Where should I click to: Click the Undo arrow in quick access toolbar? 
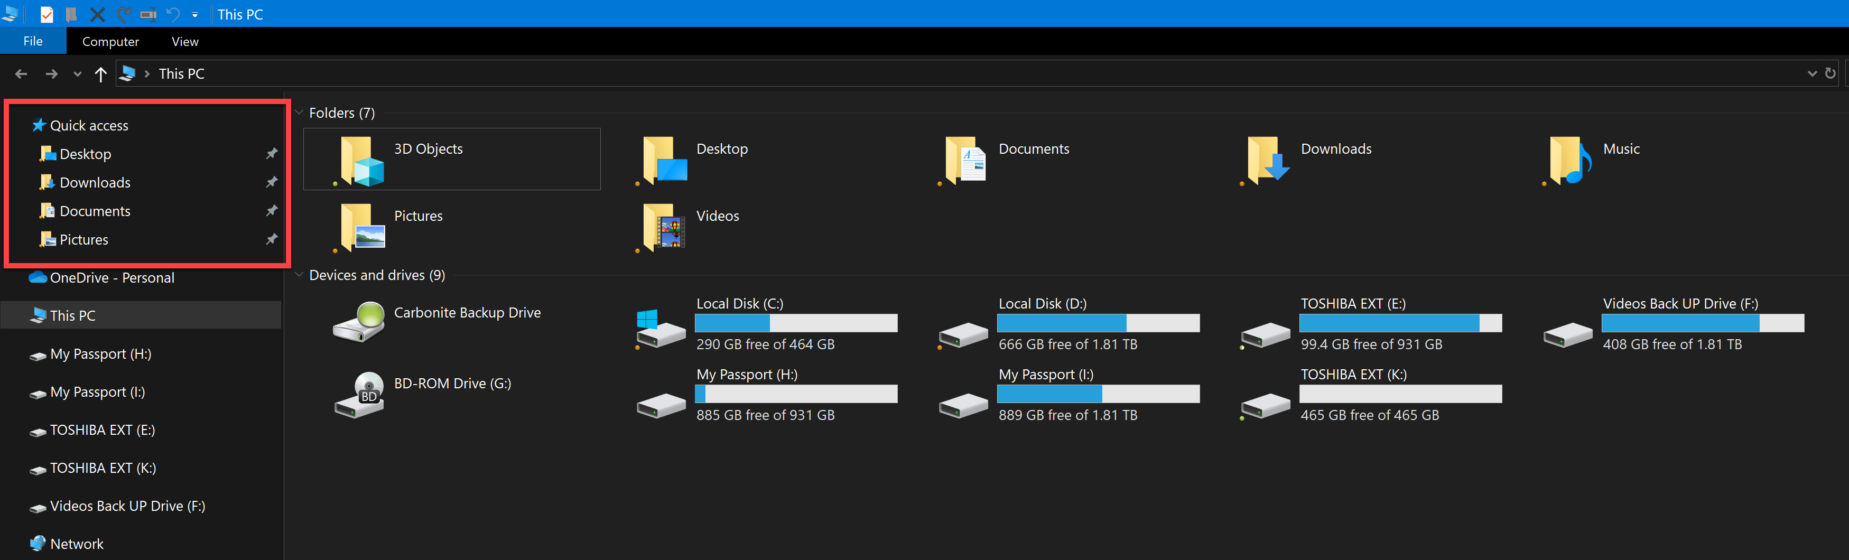[173, 14]
